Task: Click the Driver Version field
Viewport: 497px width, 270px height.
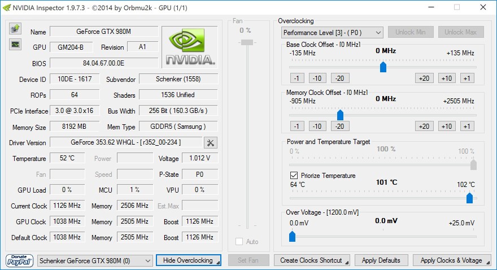Action: [x=126, y=142]
